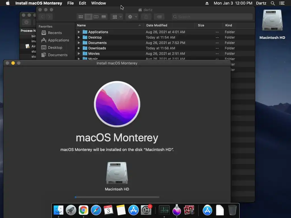Viewport: 291px width, 218px height.
Task: Sort by Name column header
Action: 109,25
